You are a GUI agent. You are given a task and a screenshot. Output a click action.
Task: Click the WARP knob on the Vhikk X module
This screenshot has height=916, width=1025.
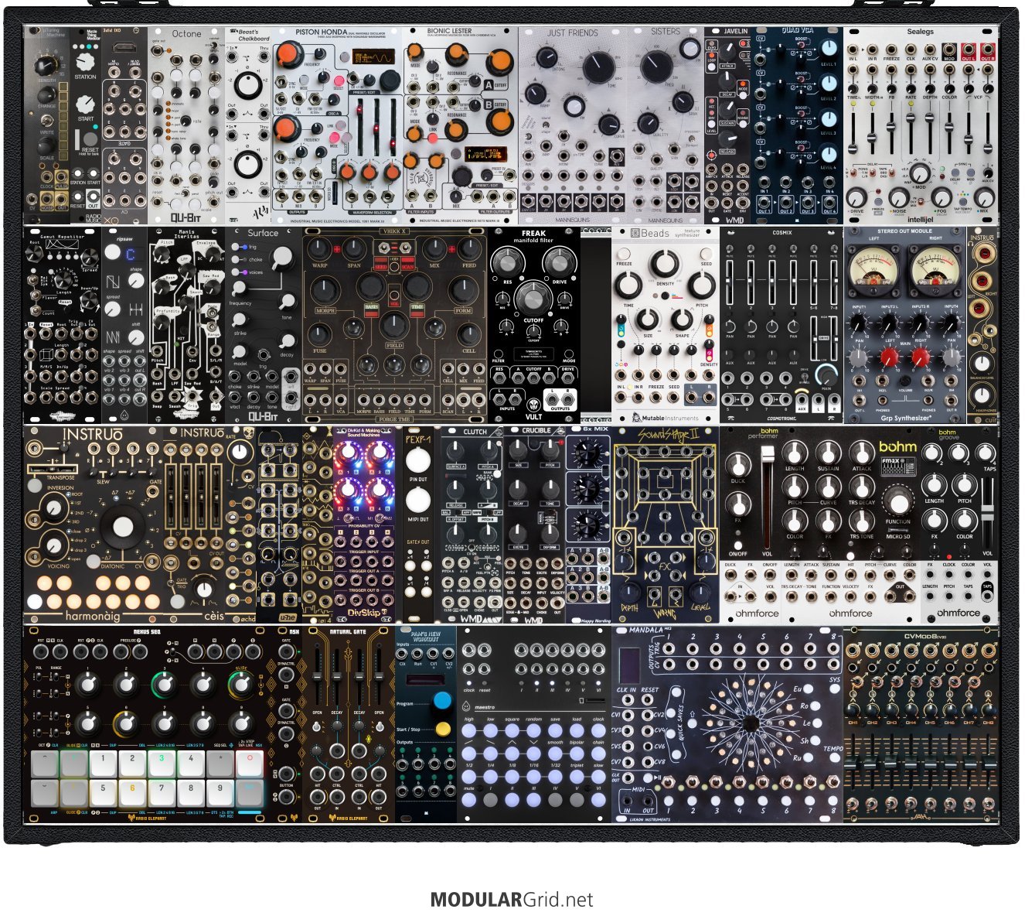coord(319,249)
